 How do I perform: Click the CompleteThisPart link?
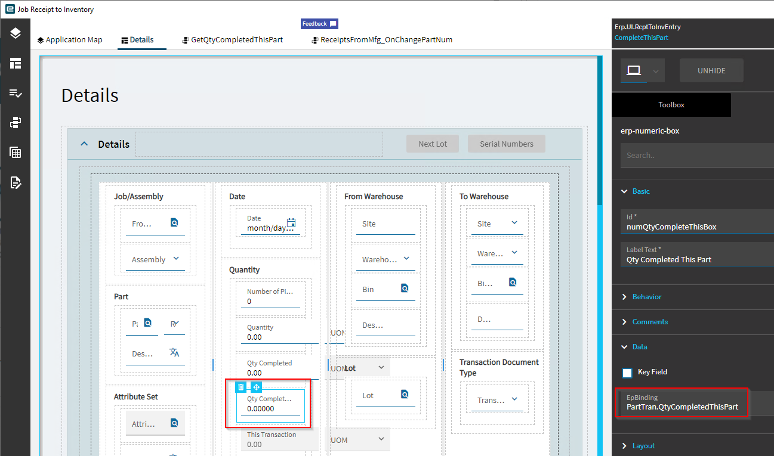pyautogui.click(x=641, y=38)
